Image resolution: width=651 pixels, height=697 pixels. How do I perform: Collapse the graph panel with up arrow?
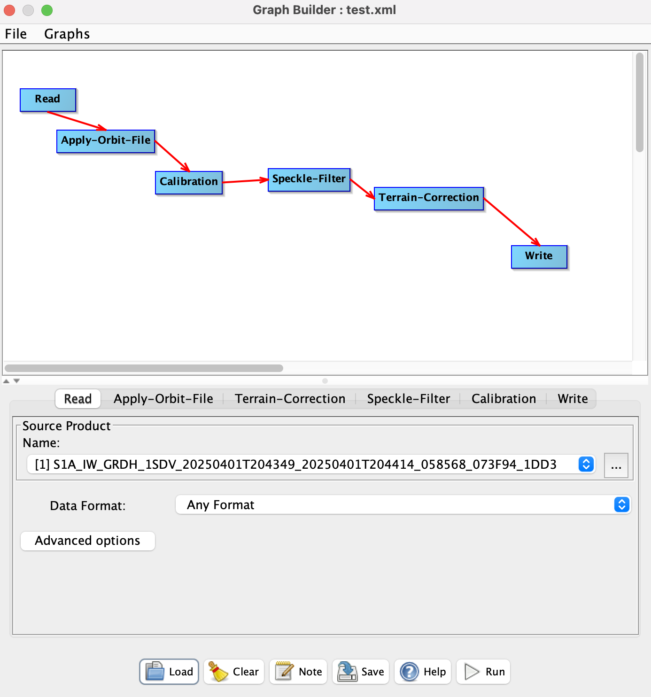pos(6,381)
